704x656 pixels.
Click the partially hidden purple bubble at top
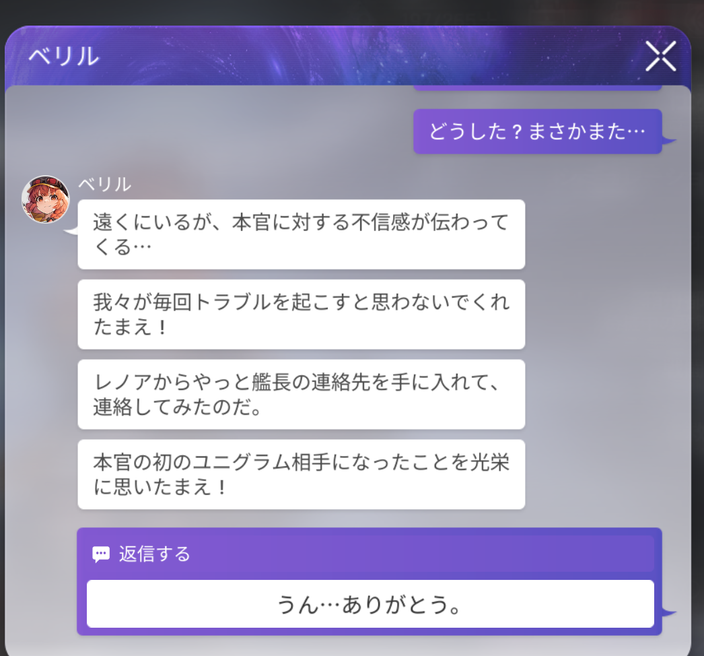tap(538, 88)
